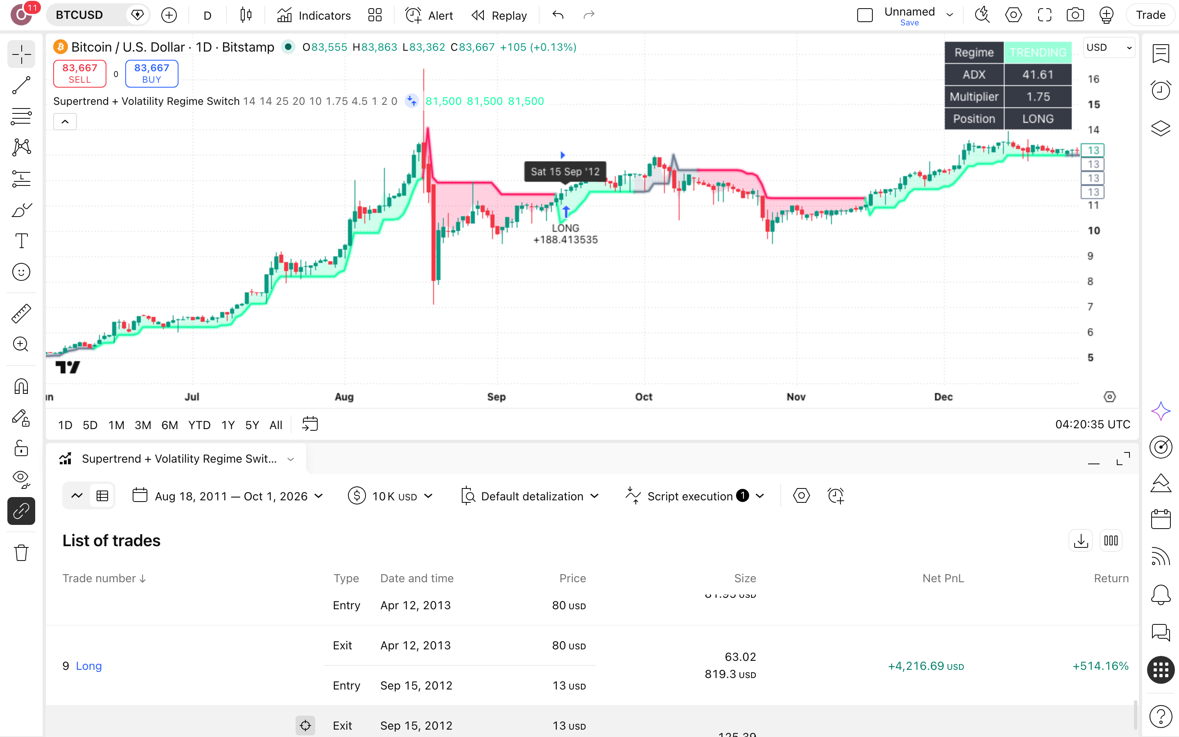This screenshot has width=1179, height=737.
Task: Expand the Unnamed layout dropdown arrow
Action: (949, 15)
